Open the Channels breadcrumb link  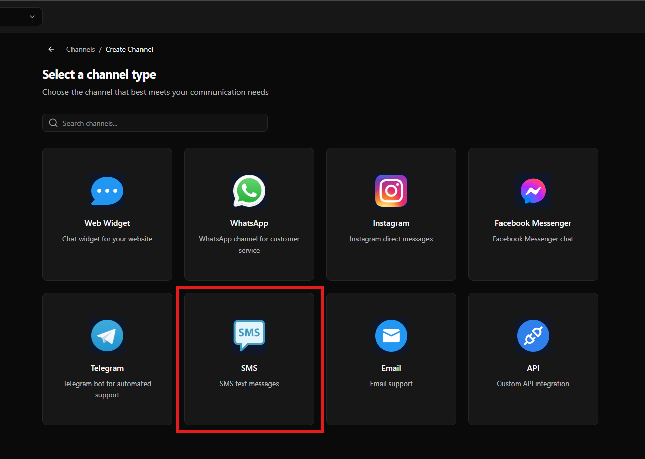[81, 49]
